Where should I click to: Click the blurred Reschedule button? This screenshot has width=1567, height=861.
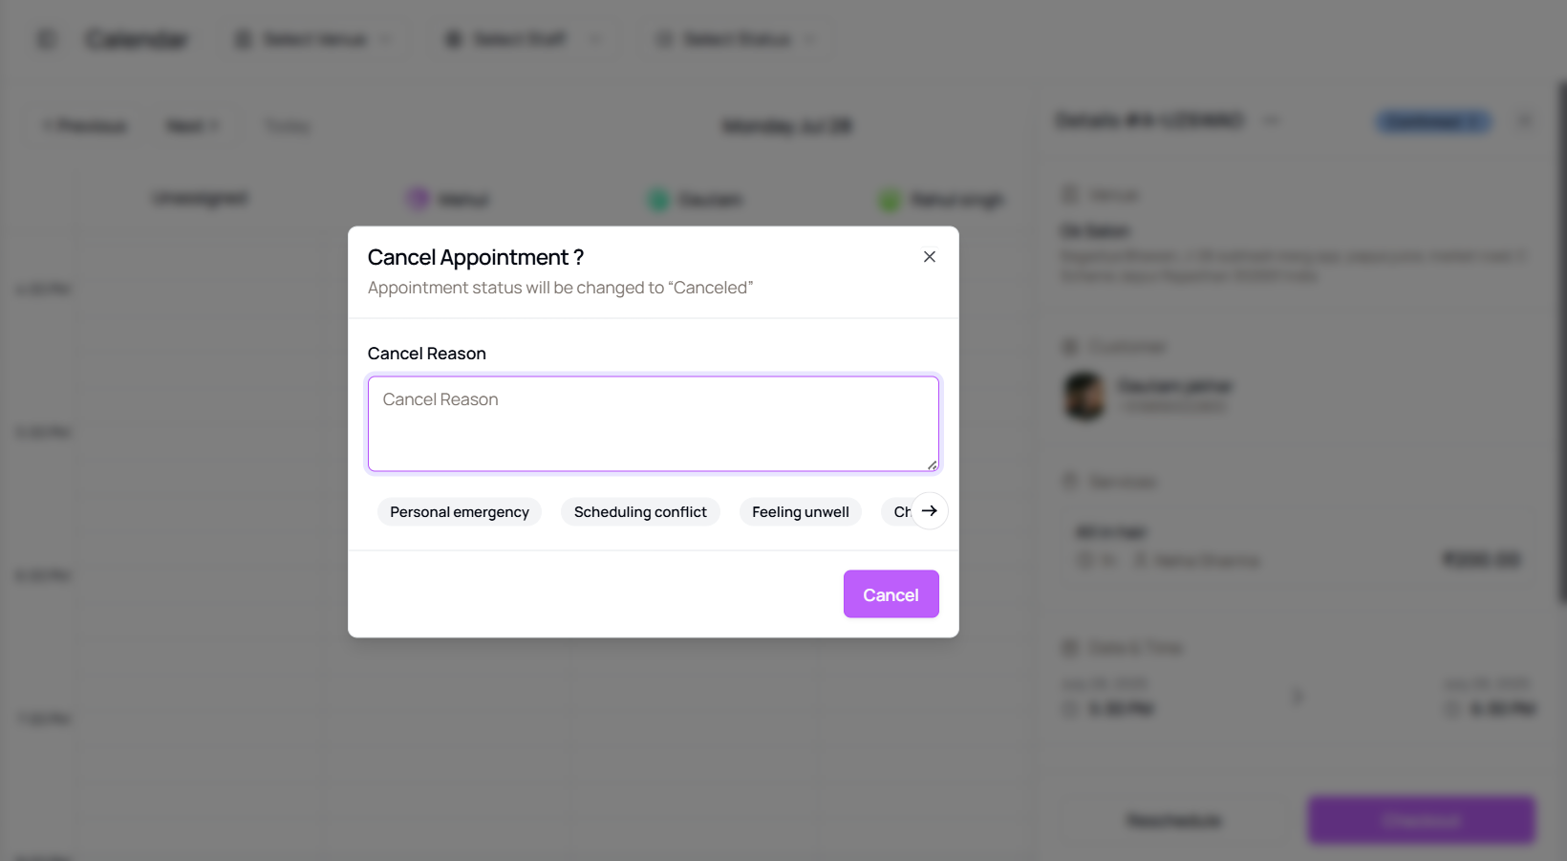[x=1174, y=821]
